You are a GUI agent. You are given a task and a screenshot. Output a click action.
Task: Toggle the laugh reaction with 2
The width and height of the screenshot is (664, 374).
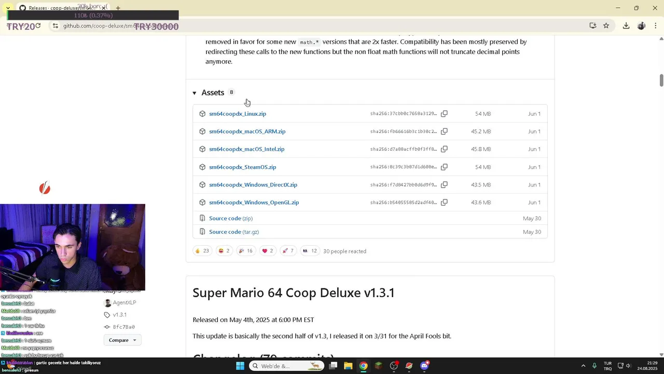tap(224, 251)
